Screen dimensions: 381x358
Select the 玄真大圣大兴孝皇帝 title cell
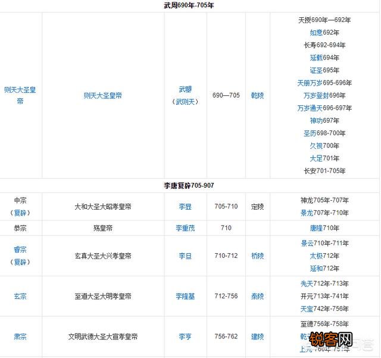pos(103,256)
